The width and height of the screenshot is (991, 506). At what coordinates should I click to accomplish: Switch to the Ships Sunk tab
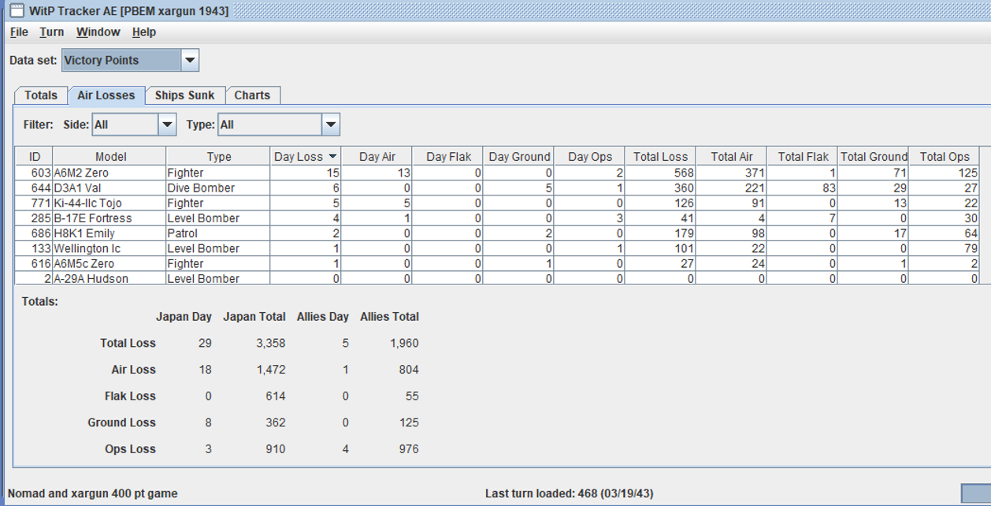pos(185,95)
